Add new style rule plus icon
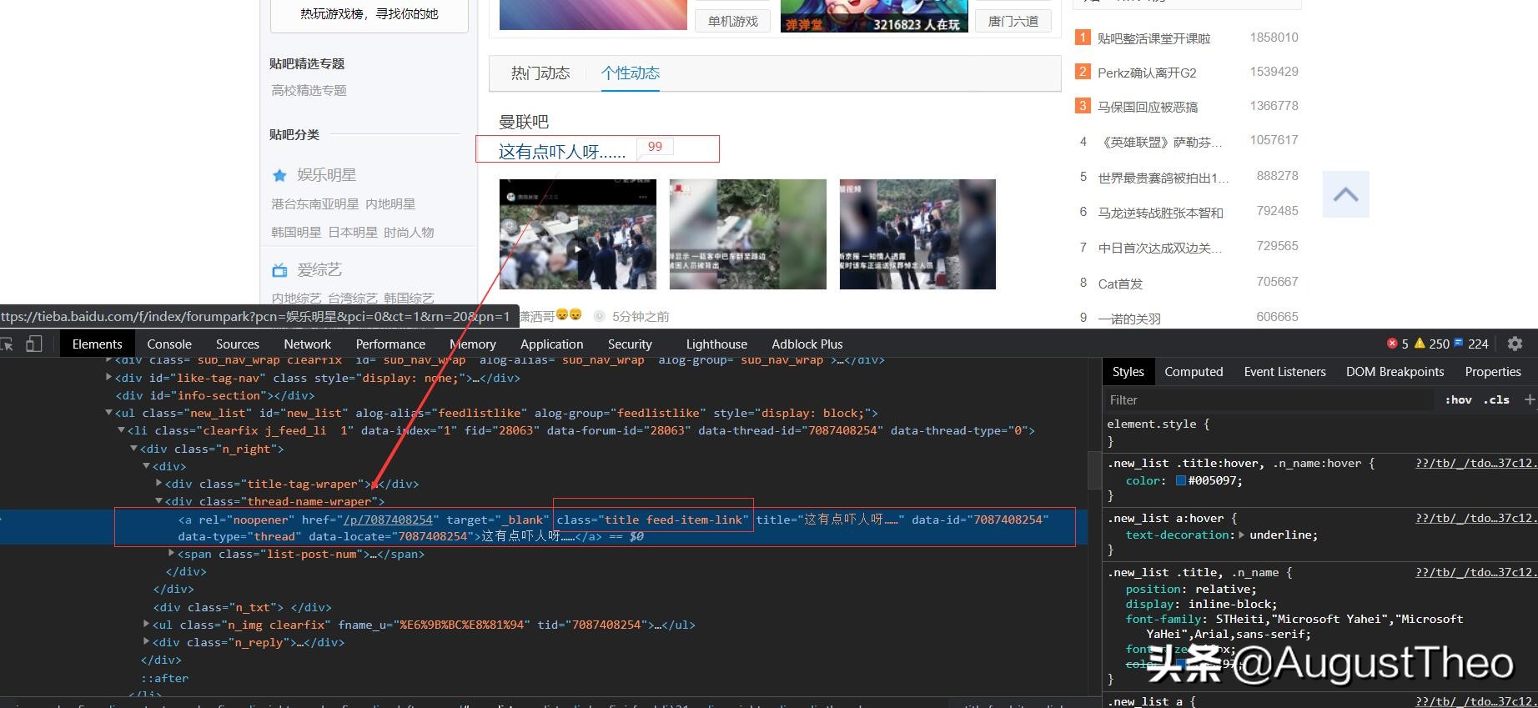Image resolution: width=1538 pixels, height=708 pixels. [x=1530, y=399]
